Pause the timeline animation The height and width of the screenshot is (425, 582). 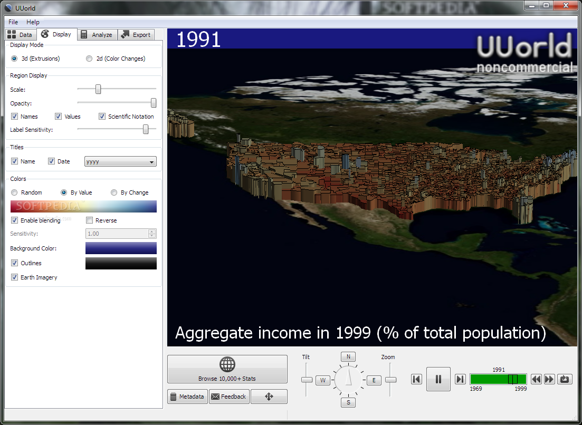pyautogui.click(x=438, y=379)
